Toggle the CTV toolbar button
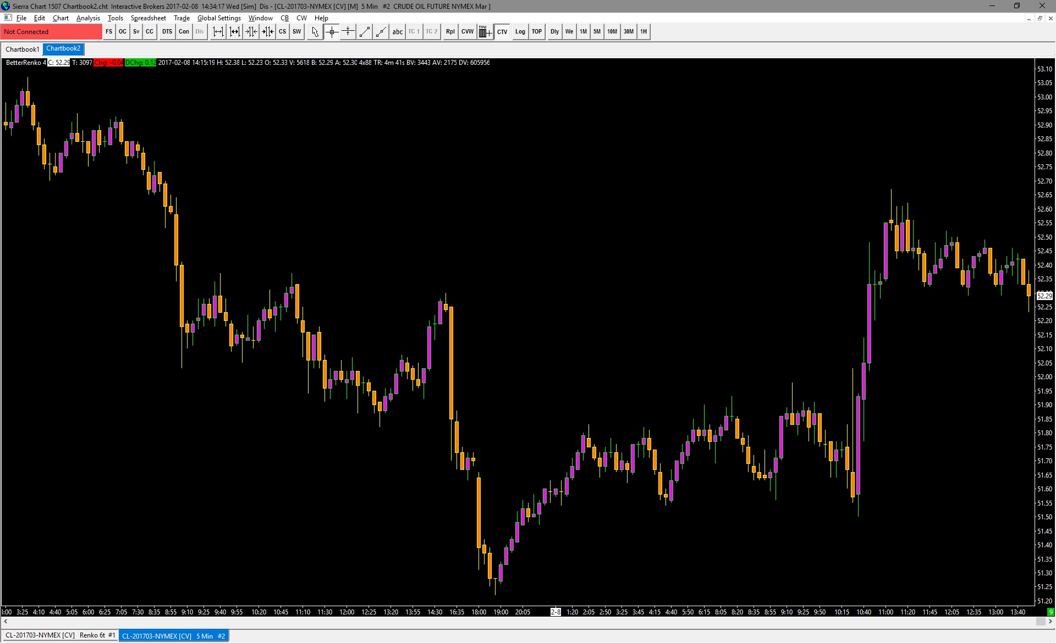 point(502,32)
